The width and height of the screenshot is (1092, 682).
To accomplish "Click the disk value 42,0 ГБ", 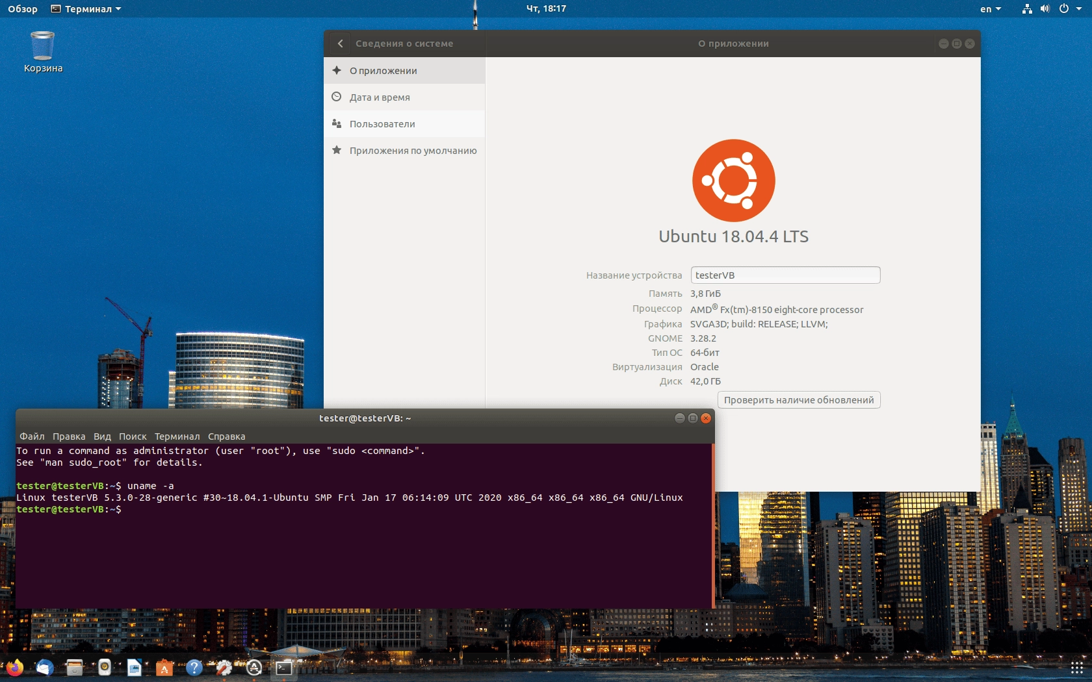I will click(705, 381).
